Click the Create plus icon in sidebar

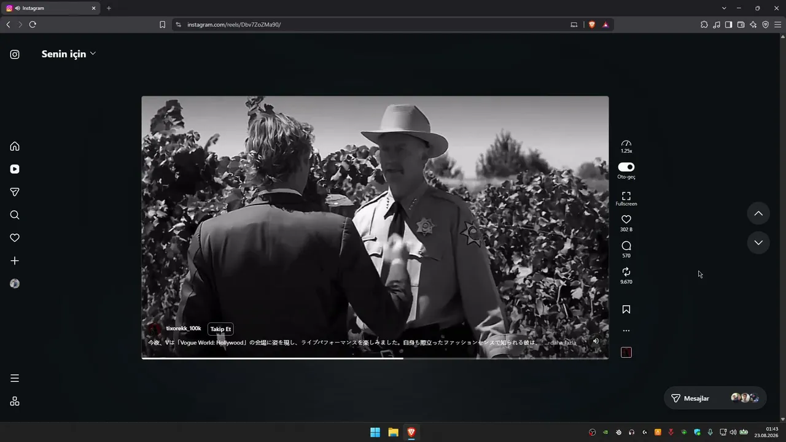(x=15, y=261)
